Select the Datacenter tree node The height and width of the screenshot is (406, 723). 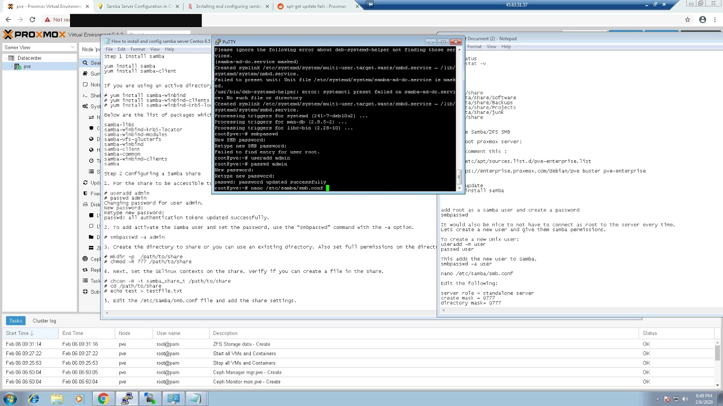[x=29, y=58]
